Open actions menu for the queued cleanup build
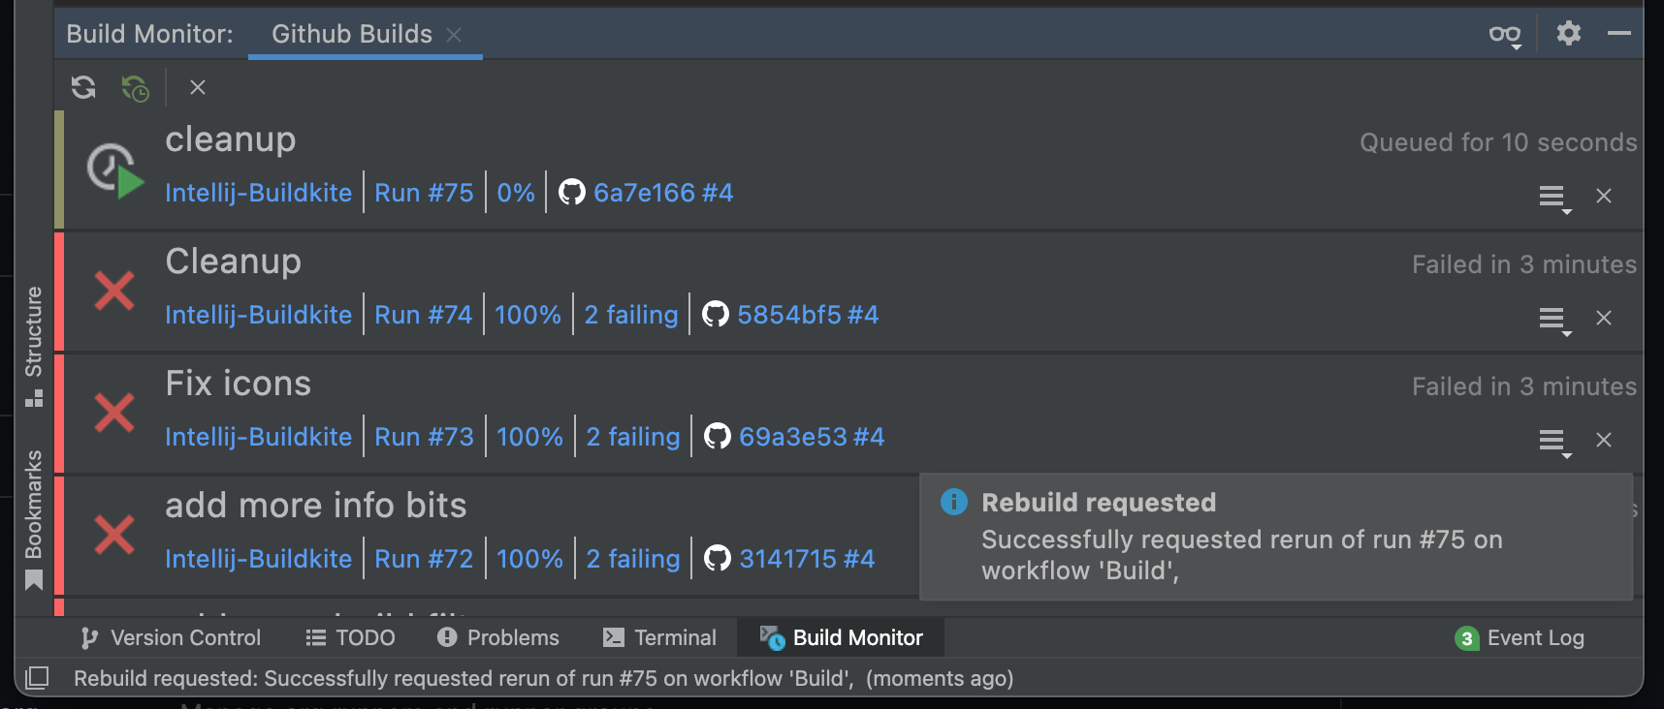This screenshot has width=1664, height=709. tap(1553, 197)
